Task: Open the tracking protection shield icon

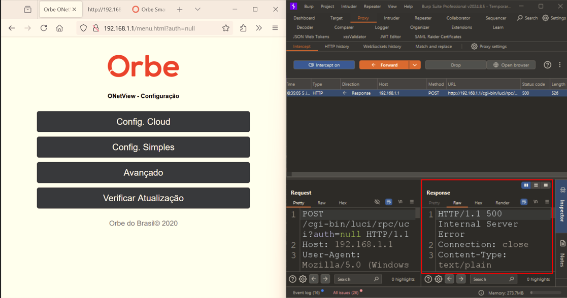Action: point(84,28)
